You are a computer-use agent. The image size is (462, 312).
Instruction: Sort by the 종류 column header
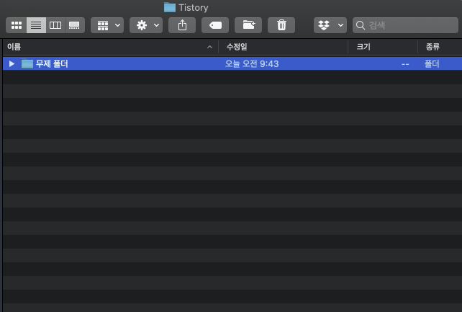[x=440, y=47]
